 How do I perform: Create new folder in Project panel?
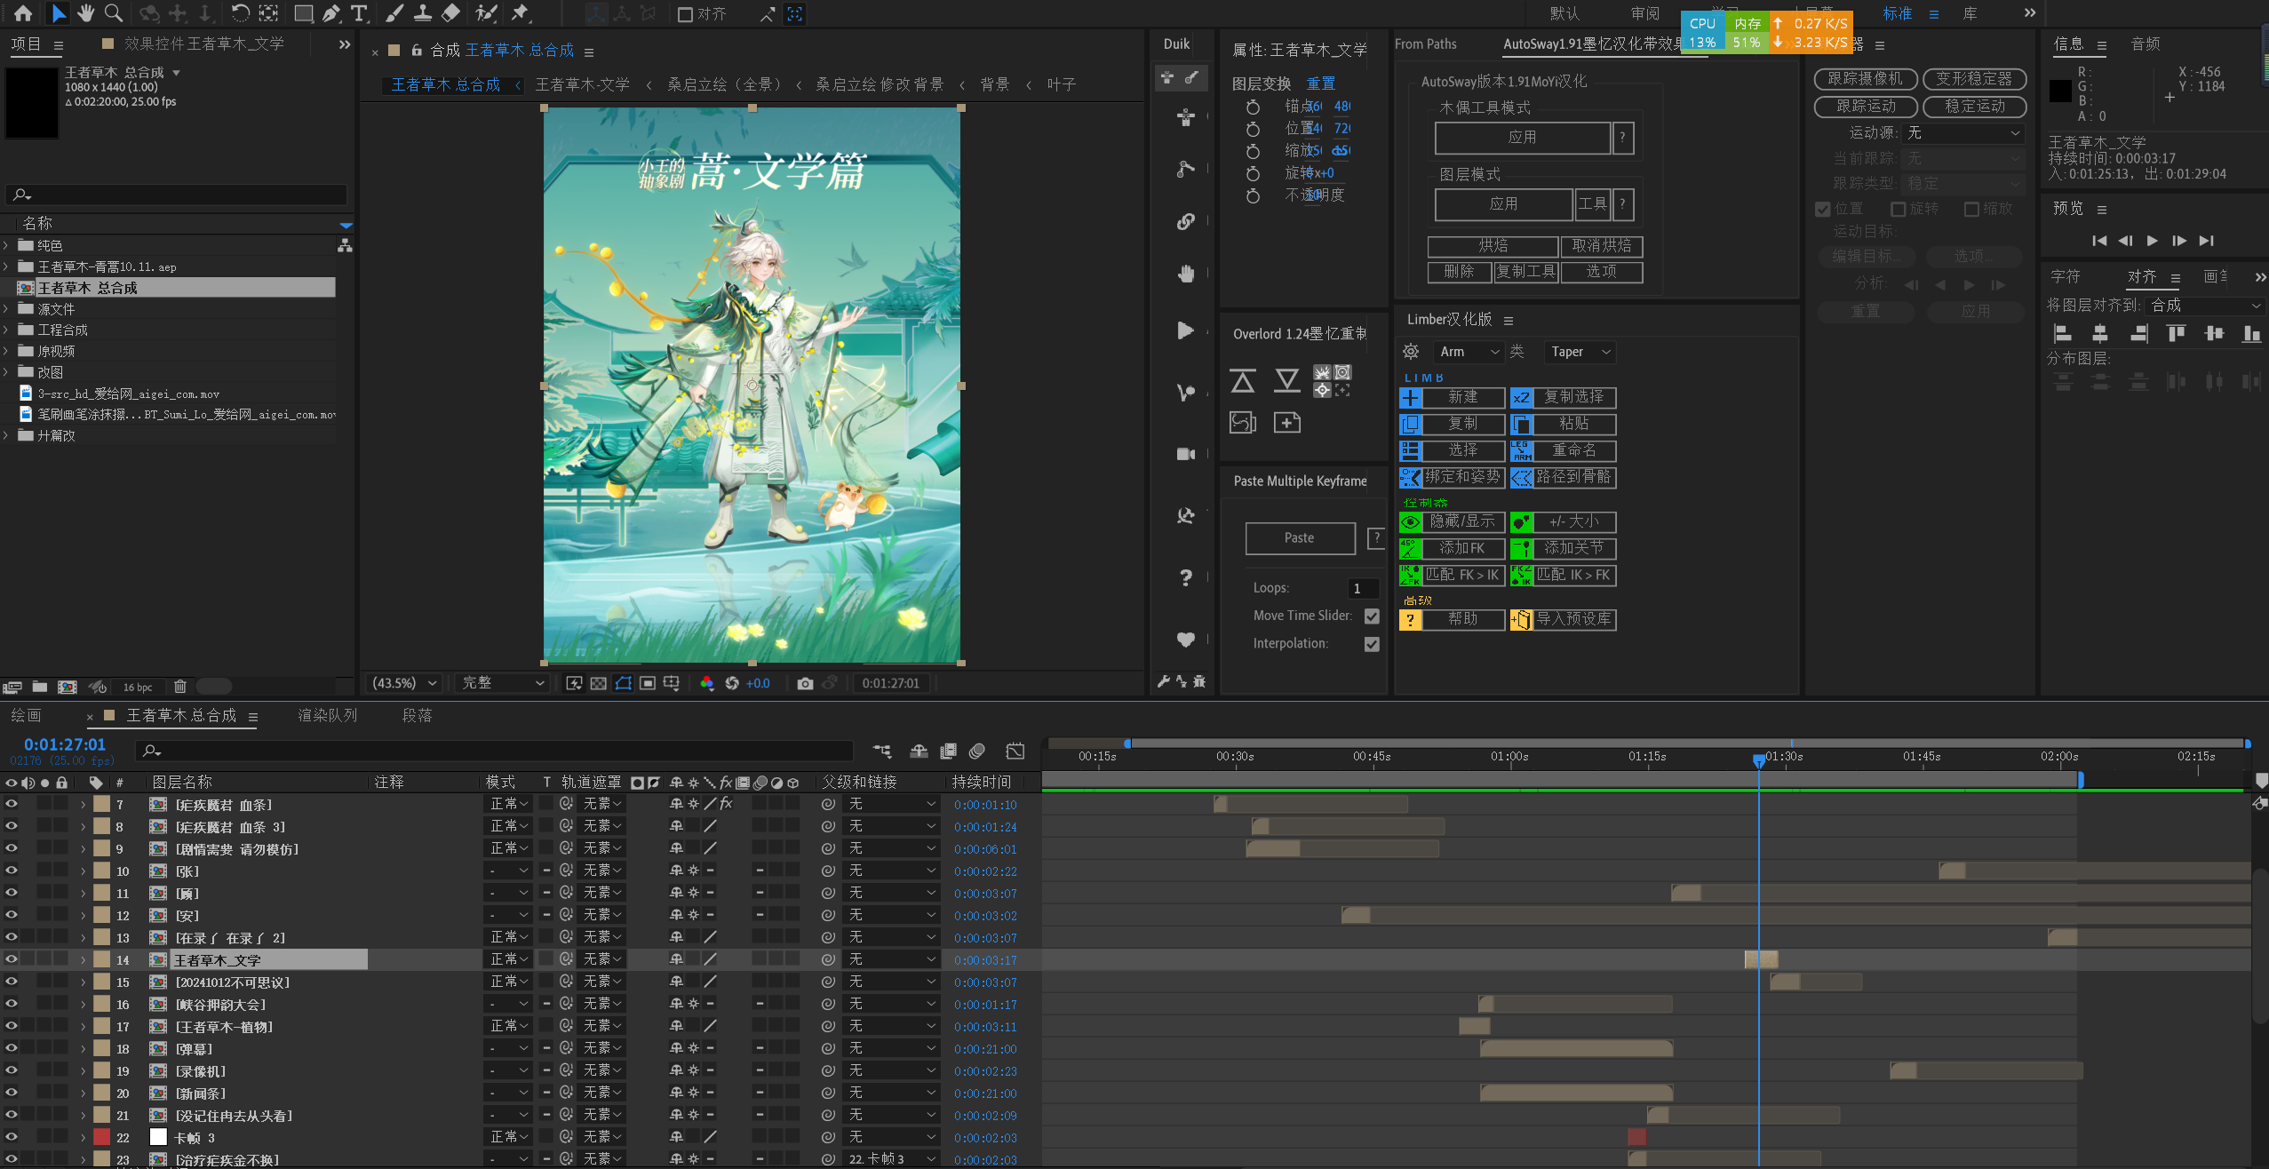pyautogui.click(x=40, y=687)
